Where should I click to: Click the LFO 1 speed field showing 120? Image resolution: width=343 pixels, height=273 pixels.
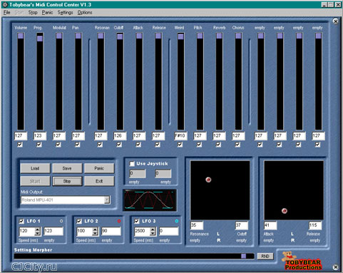(27, 231)
